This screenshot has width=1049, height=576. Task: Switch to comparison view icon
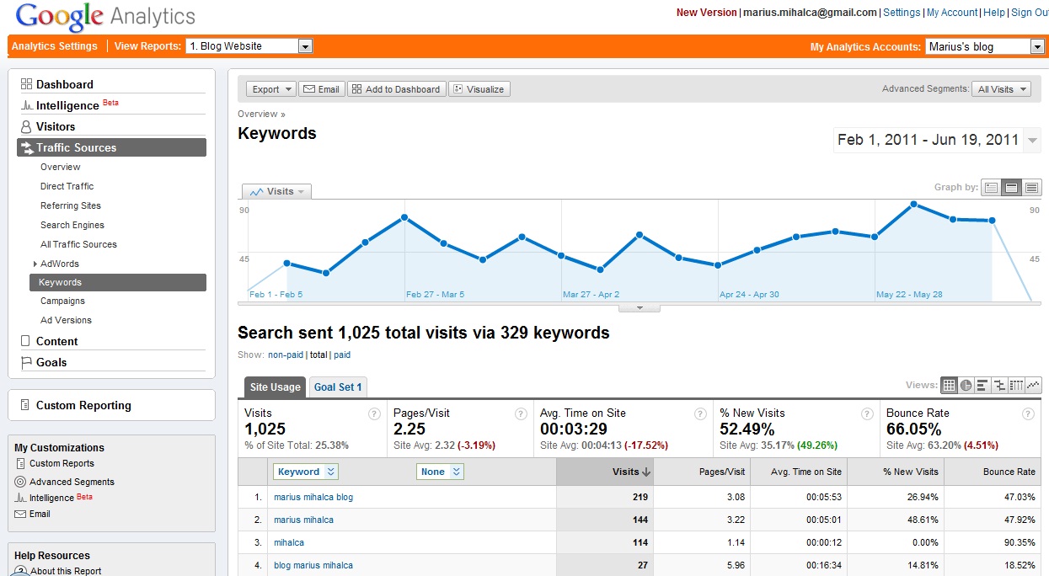coord(999,385)
